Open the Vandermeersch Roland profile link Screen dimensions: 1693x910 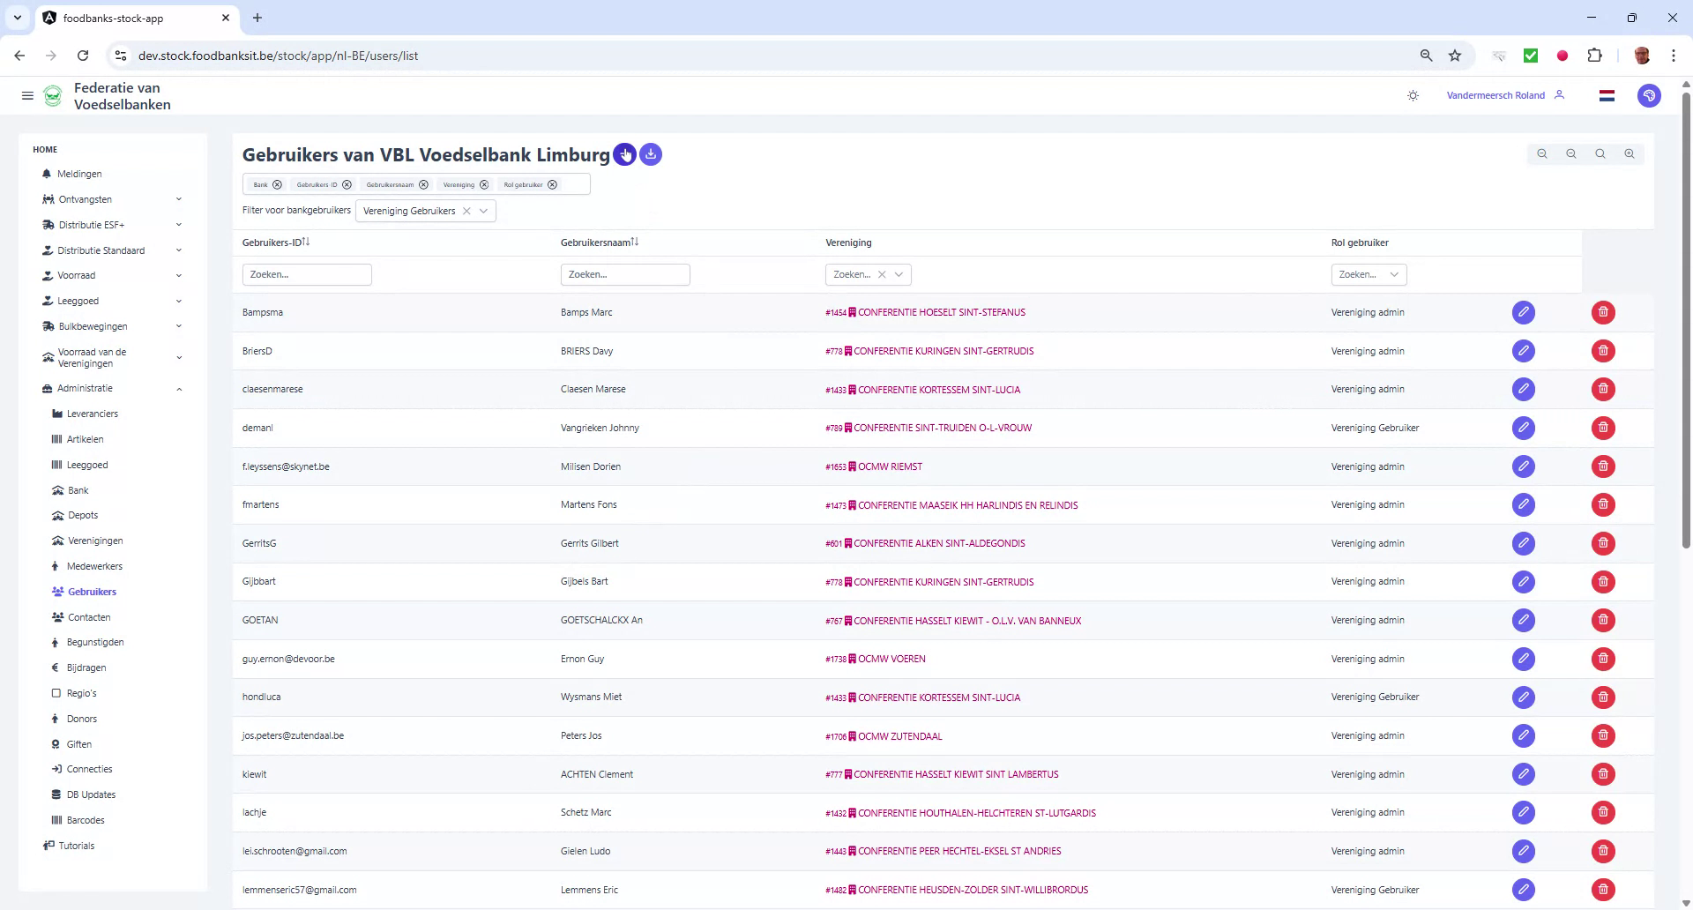pyautogui.click(x=1495, y=95)
